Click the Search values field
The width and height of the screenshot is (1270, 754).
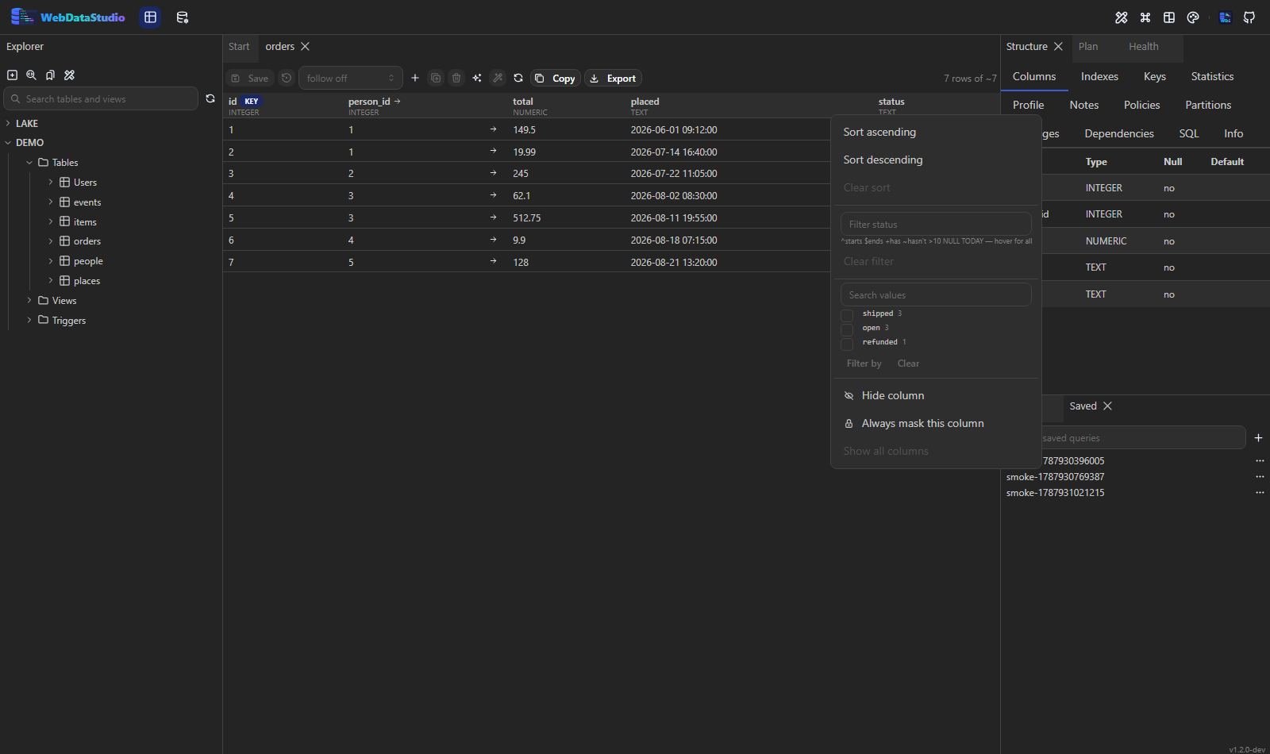point(936,294)
